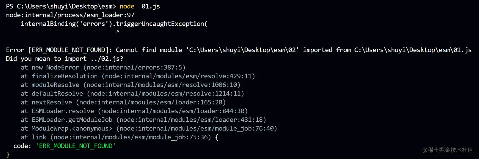Click the 'at link' module_job:75:36 stack frame
The image size is (479, 159).
(120, 137)
